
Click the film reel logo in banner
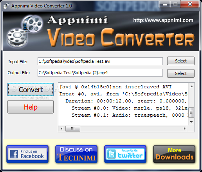point(25,31)
